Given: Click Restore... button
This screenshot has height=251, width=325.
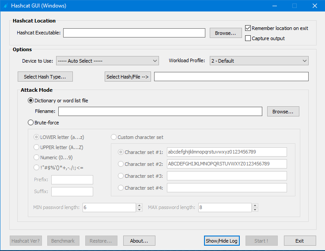Looking at the screenshot, I should coord(101,241).
